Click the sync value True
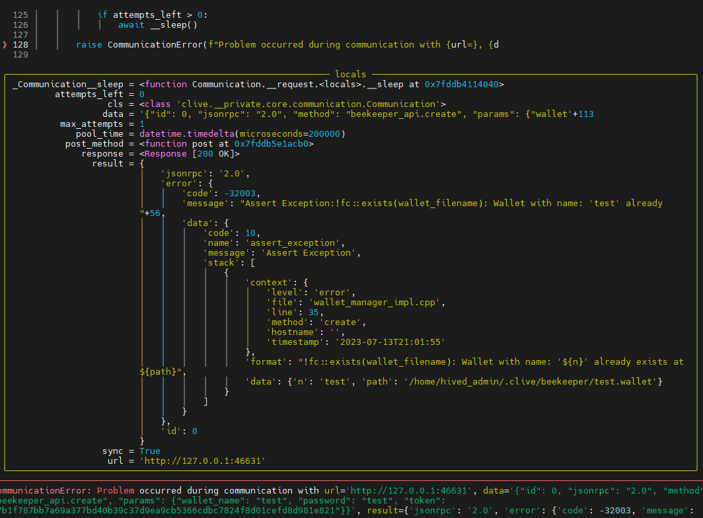Image resolution: width=703 pixels, height=518 pixels. coord(149,451)
